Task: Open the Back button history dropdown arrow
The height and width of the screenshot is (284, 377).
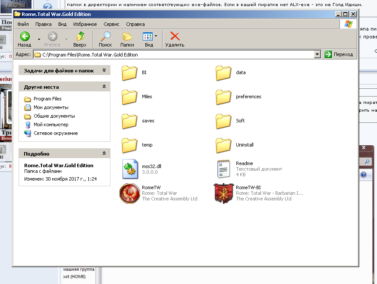Action: 39,39
